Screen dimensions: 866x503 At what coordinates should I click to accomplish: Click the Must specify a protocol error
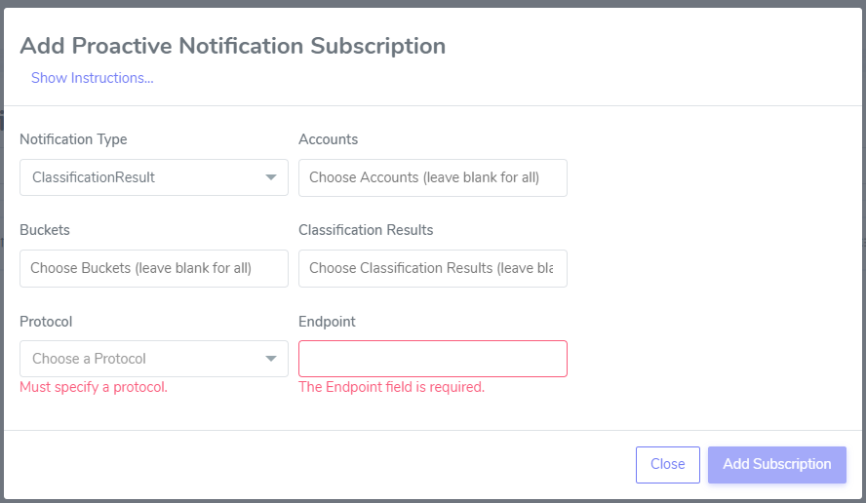[94, 387]
